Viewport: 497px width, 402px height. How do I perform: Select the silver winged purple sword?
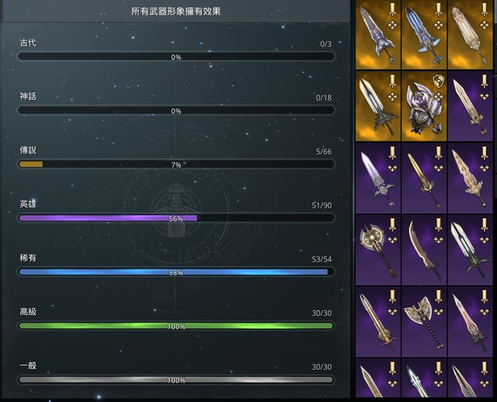point(378,178)
